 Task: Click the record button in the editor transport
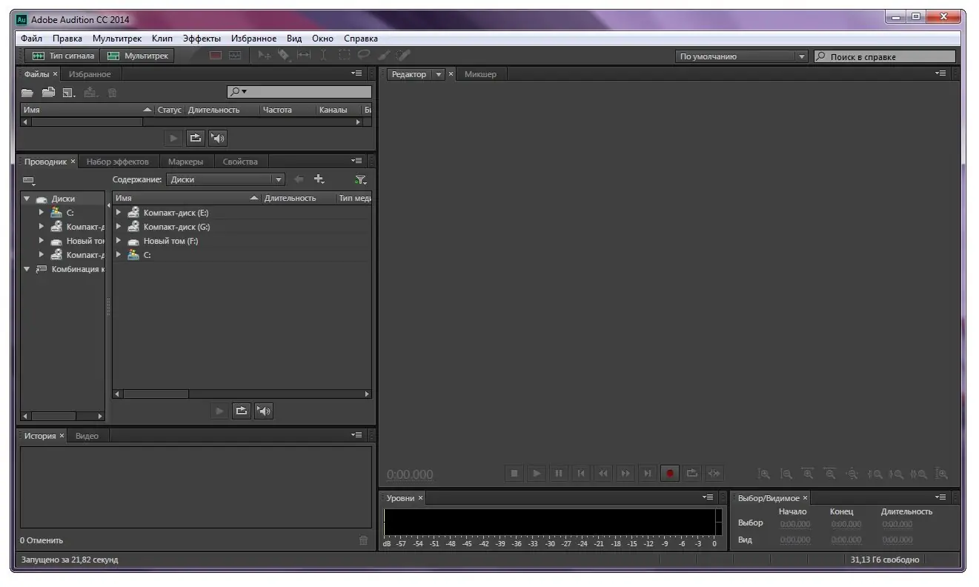pyautogui.click(x=670, y=473)
